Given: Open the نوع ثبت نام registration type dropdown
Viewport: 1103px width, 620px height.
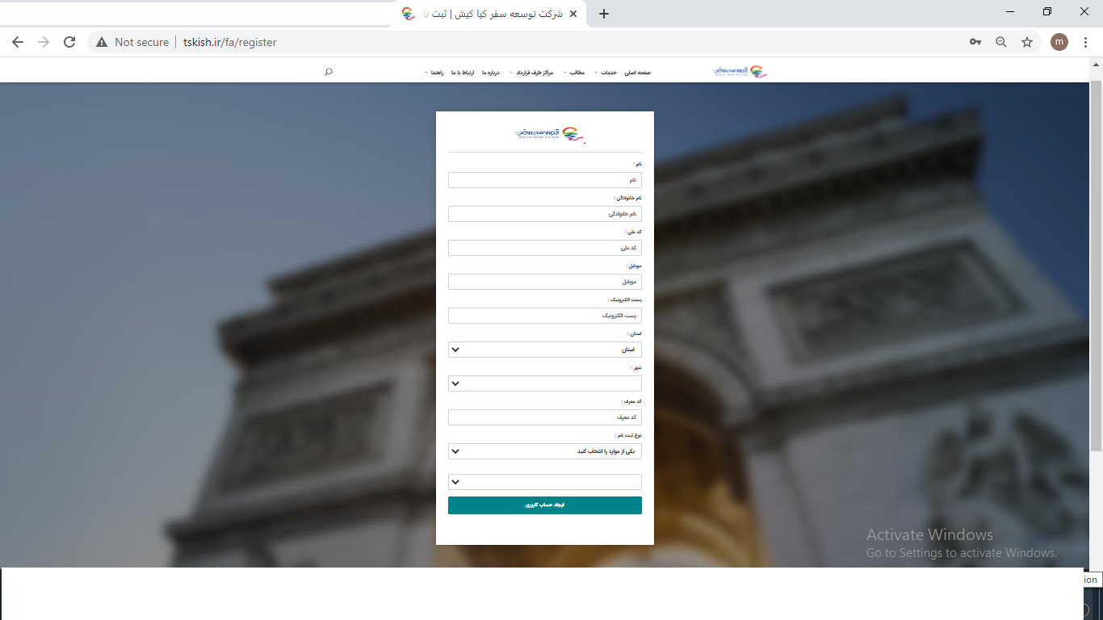Looking at the screenshot, I should coord(544,451).
